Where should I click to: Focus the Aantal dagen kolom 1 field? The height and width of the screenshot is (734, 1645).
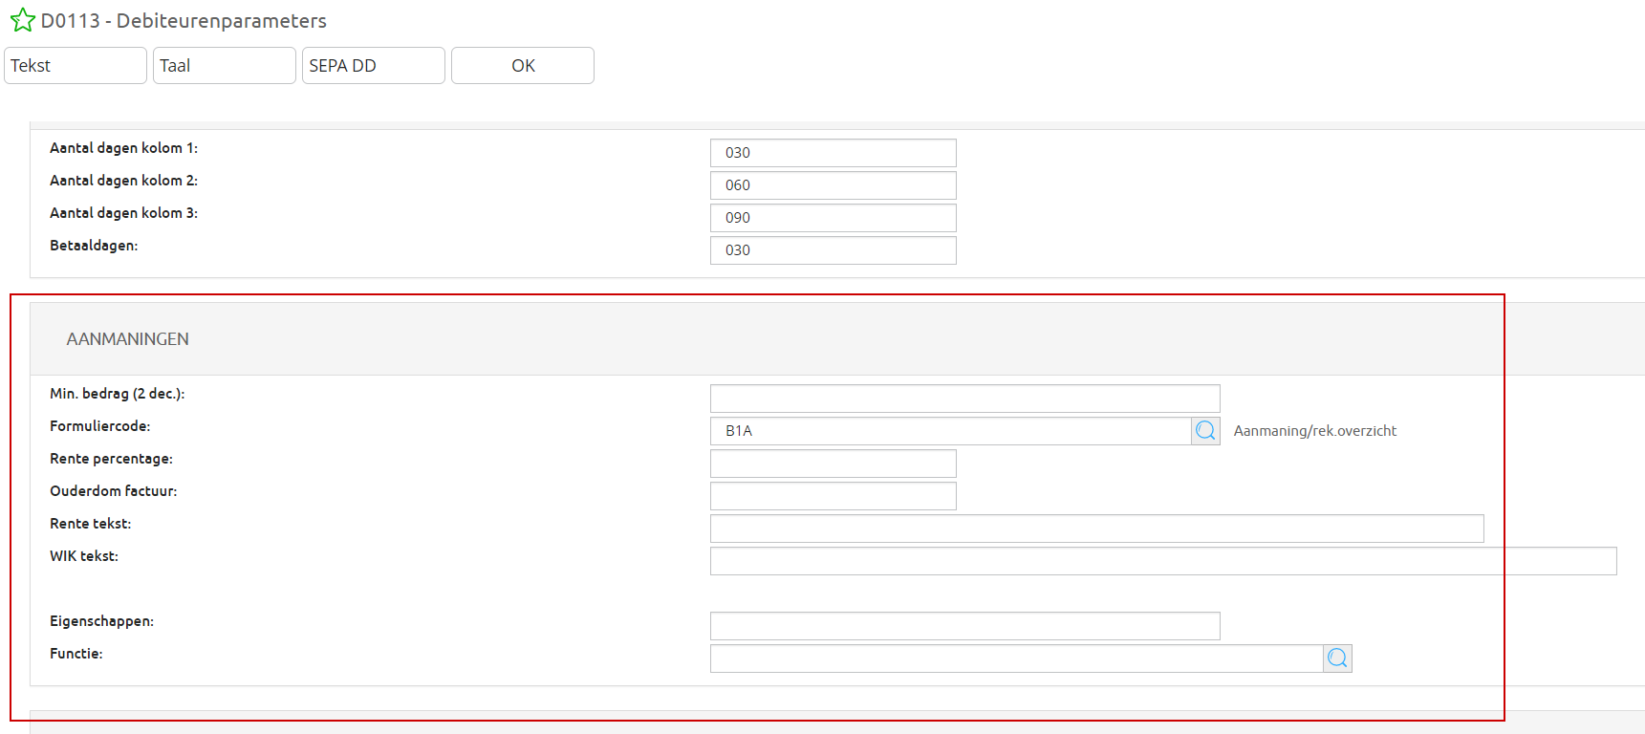(833, 153)
